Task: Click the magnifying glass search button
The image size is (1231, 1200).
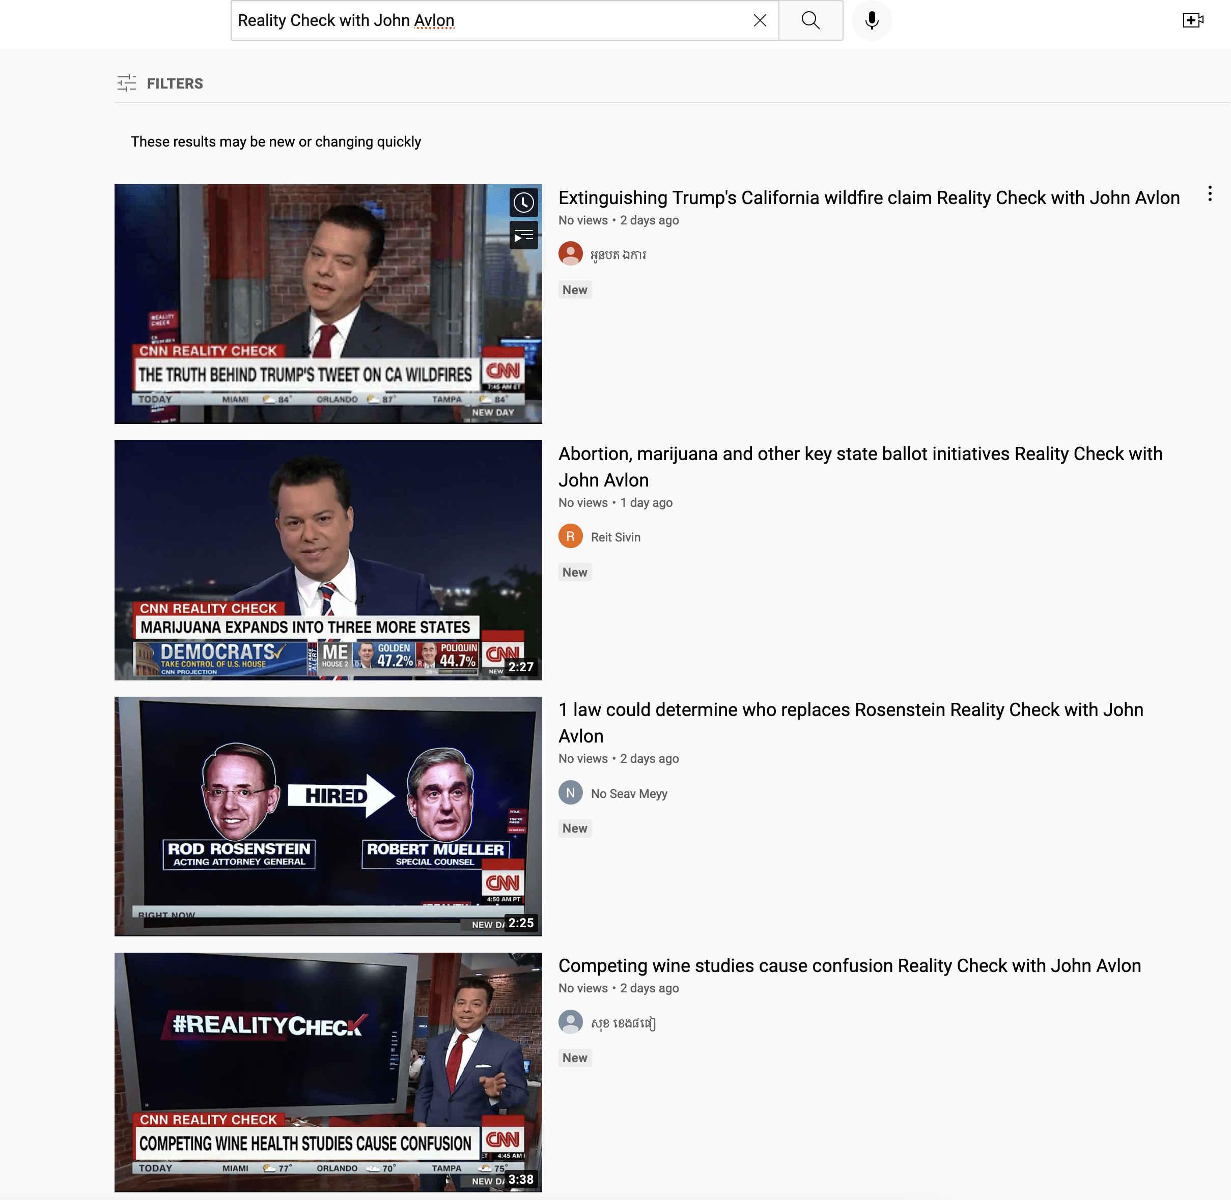Action: [x=810, y=21]
